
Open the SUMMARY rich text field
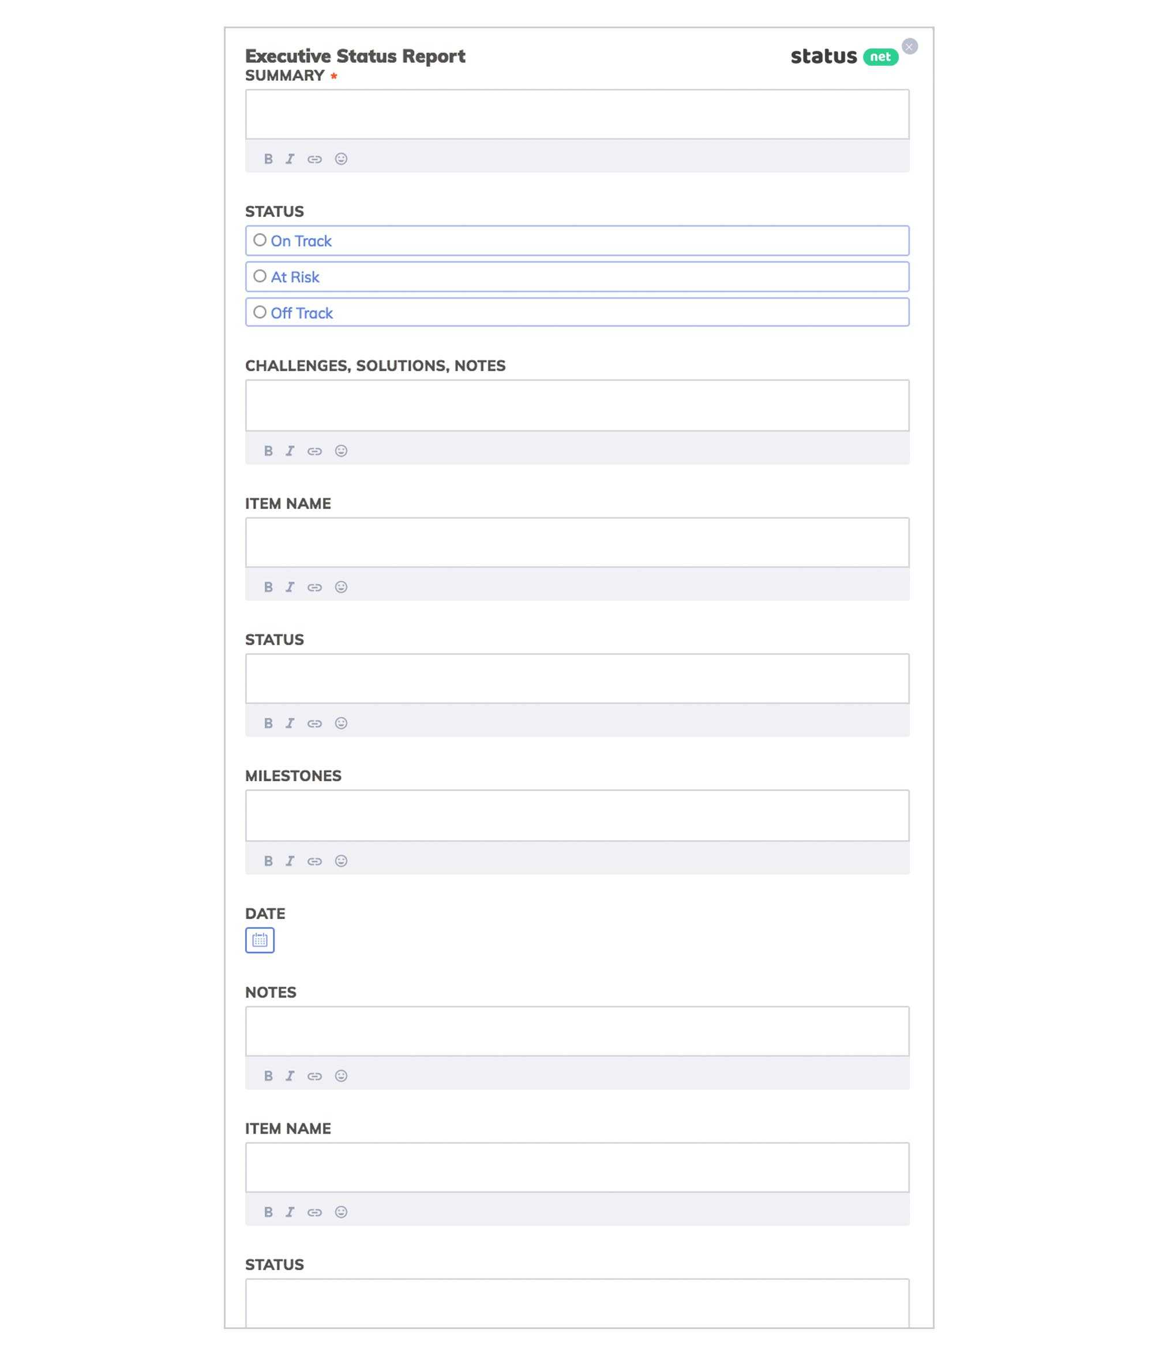click(576, 114)
